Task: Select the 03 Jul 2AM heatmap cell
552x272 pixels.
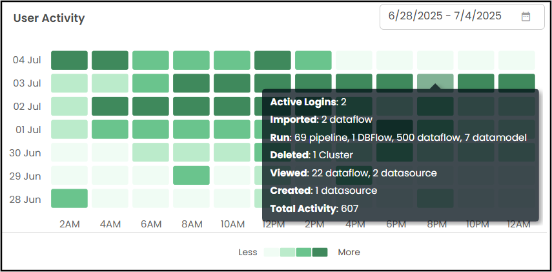Action: coord(69,83)
